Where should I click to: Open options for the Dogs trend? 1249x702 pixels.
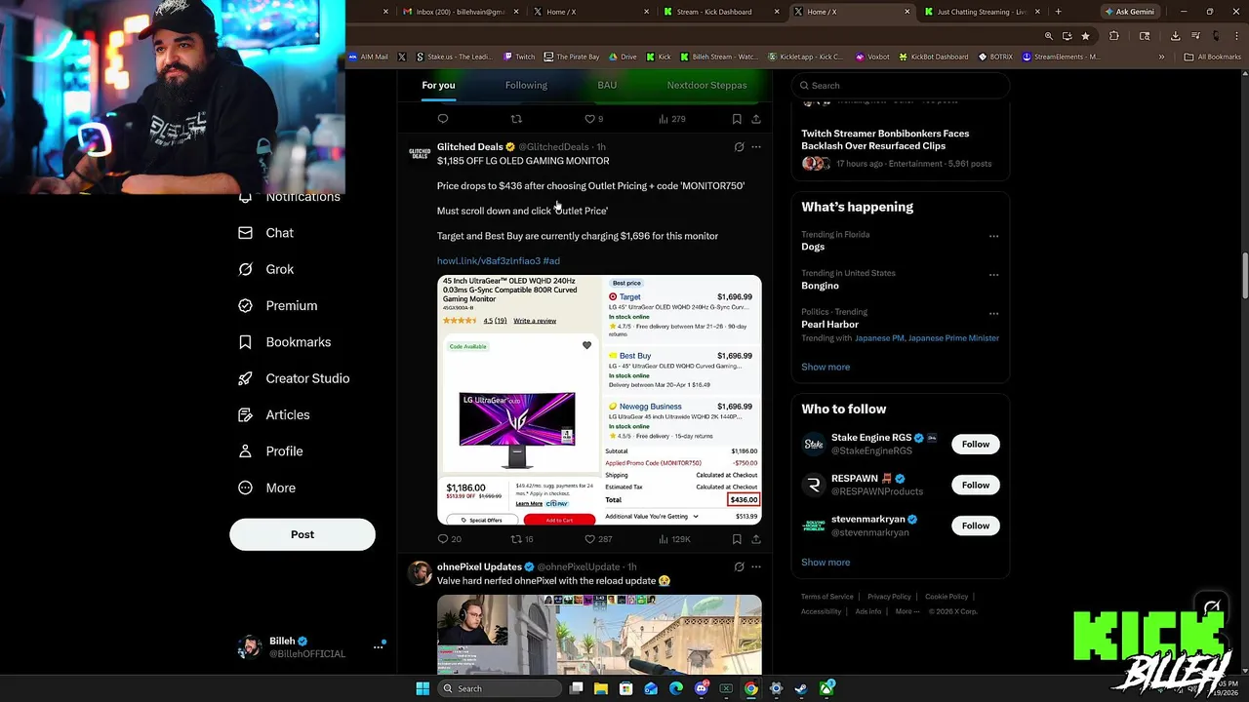tap(993, 236)
